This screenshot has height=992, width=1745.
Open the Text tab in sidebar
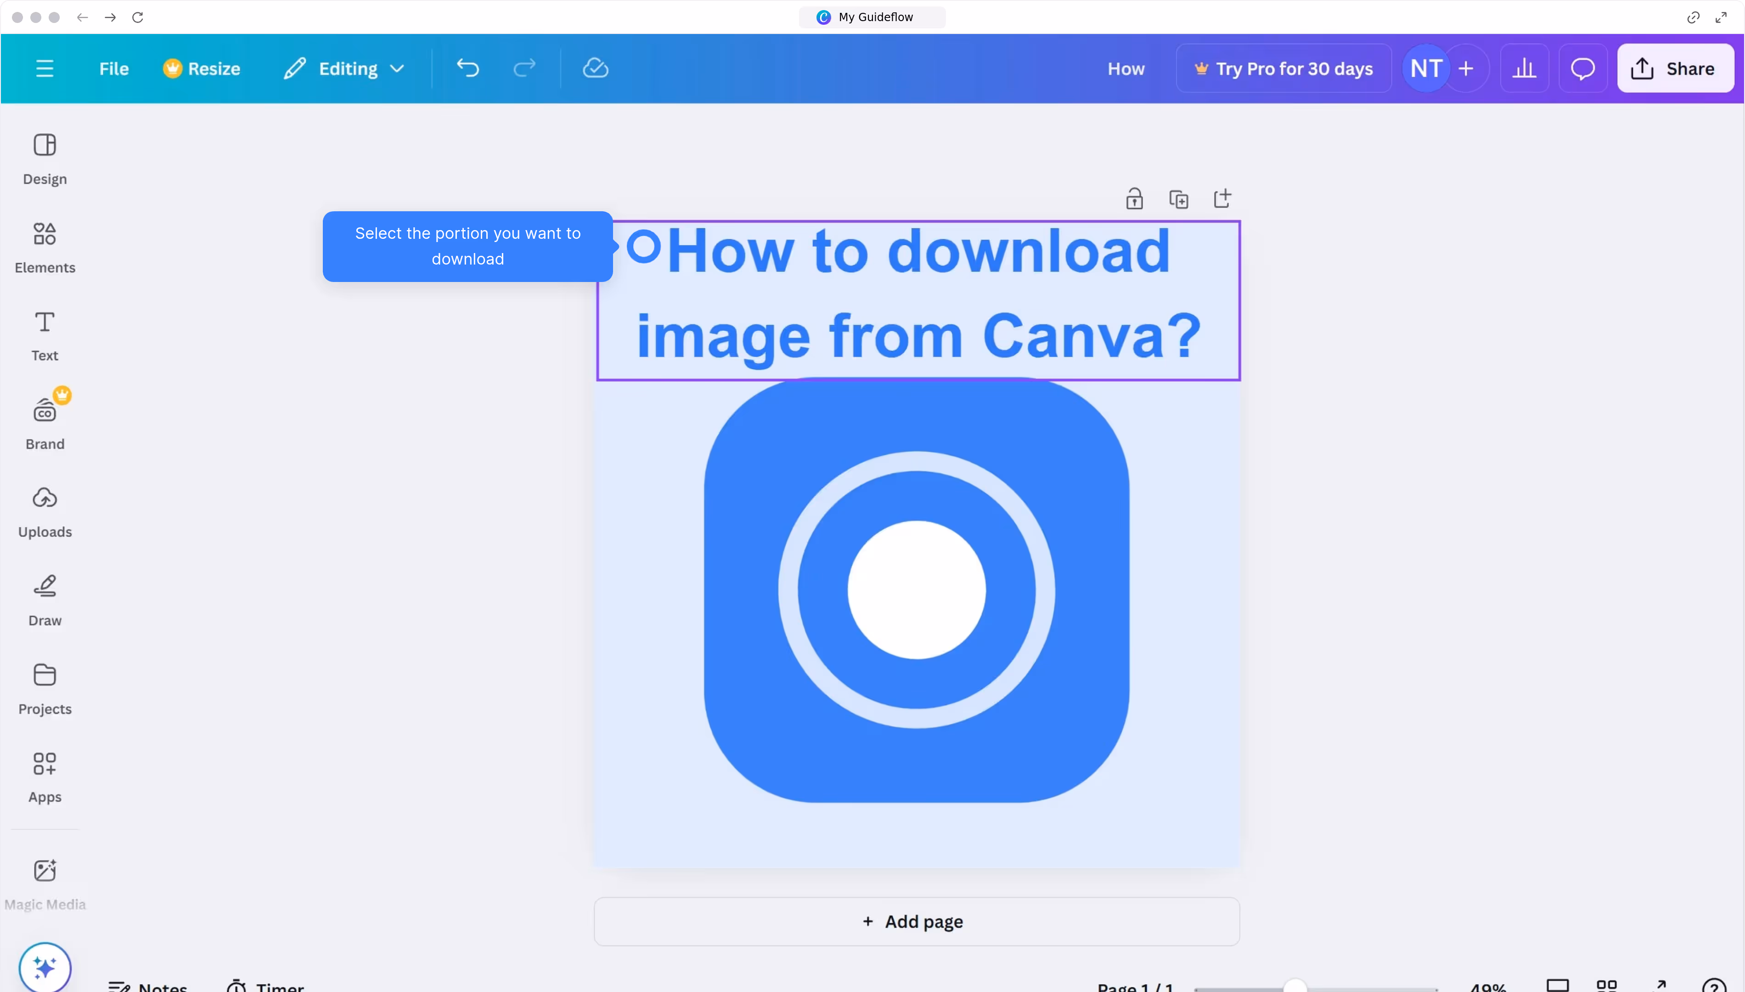45,335
